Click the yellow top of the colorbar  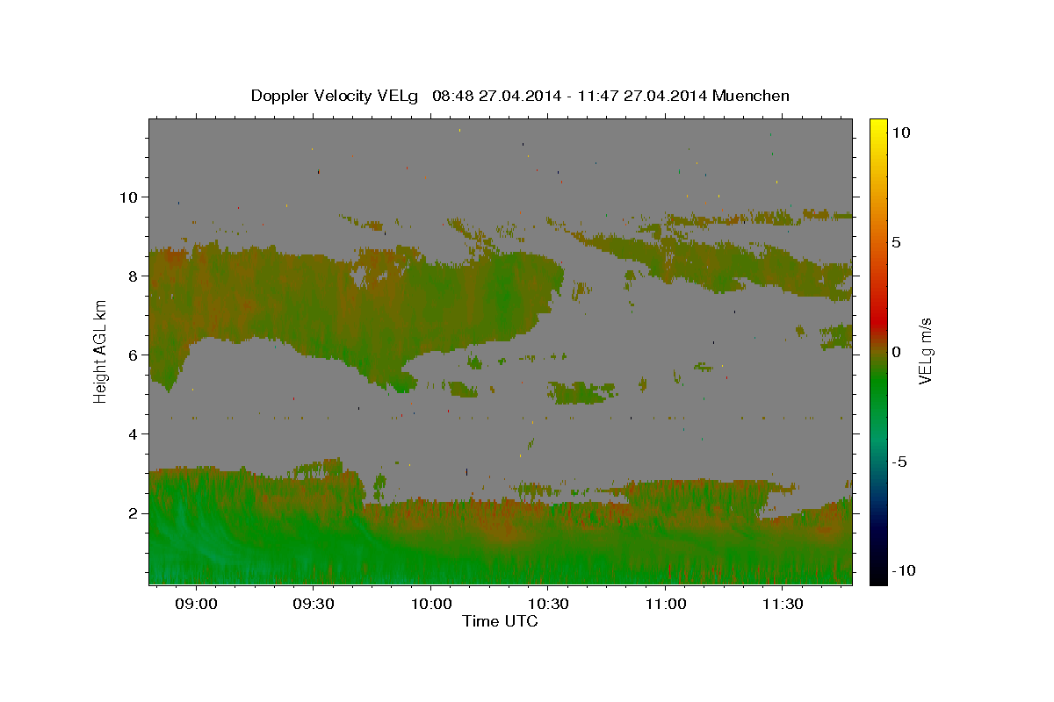[x=878, y=125]
